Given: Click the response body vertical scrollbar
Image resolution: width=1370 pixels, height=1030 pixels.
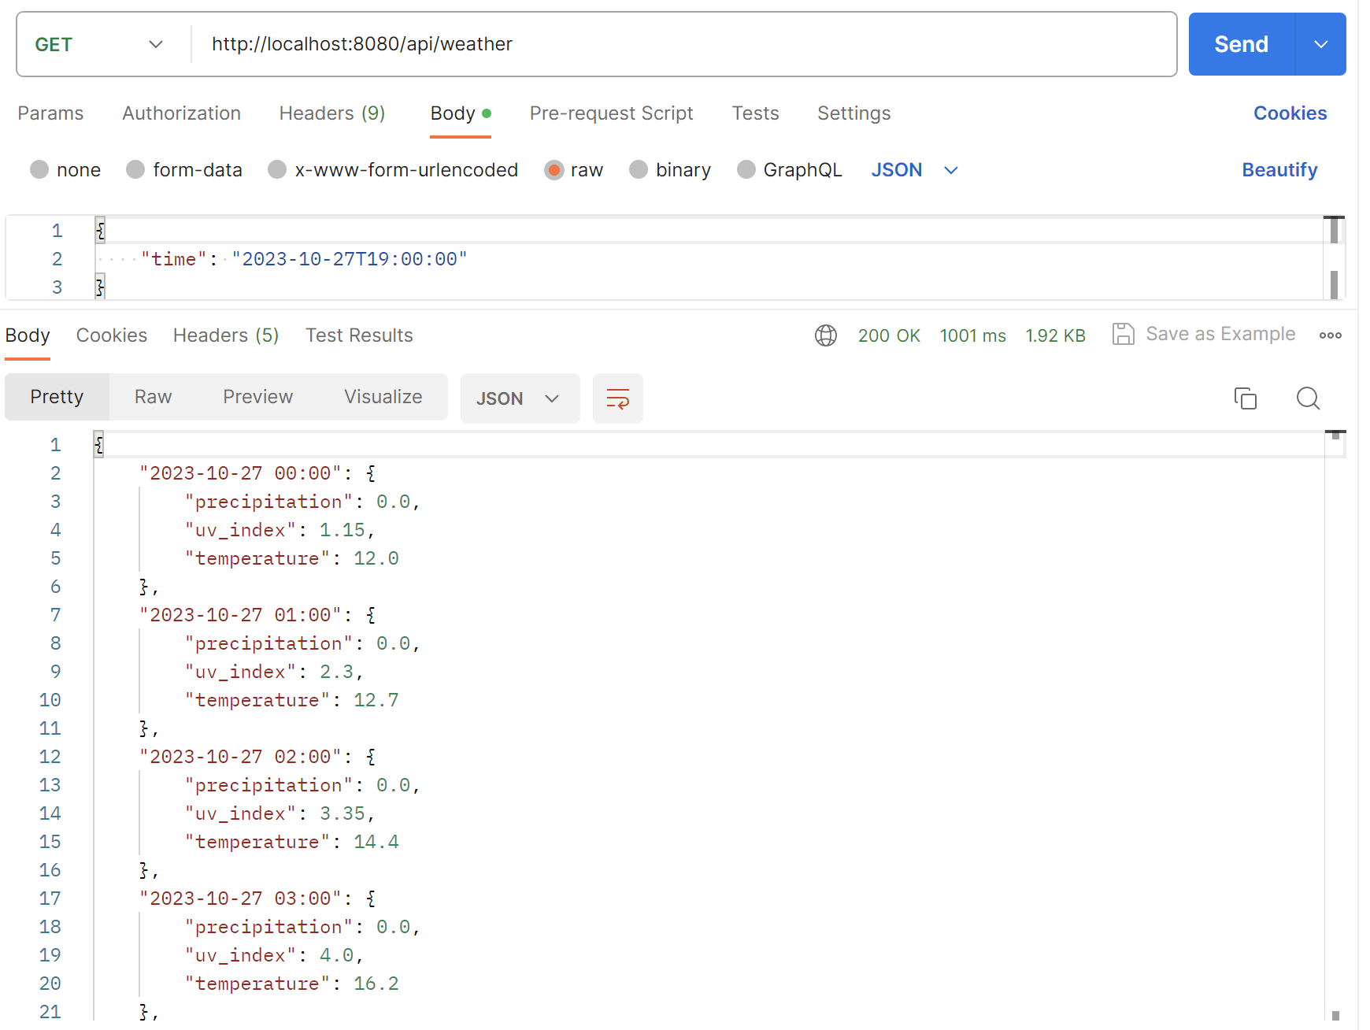Looking at the screenshot, I should click(x=1335, y=724).
